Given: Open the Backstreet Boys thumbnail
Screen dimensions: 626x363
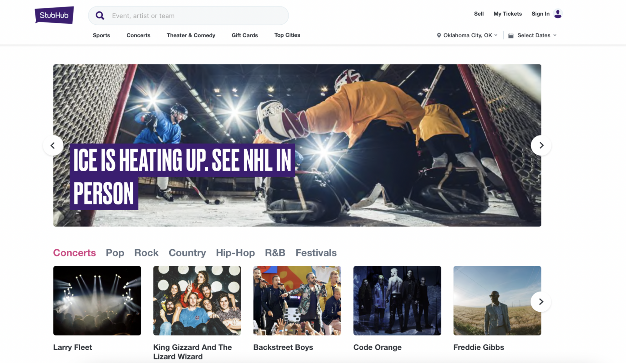Looking at the screenshot, I should [297, 300].
